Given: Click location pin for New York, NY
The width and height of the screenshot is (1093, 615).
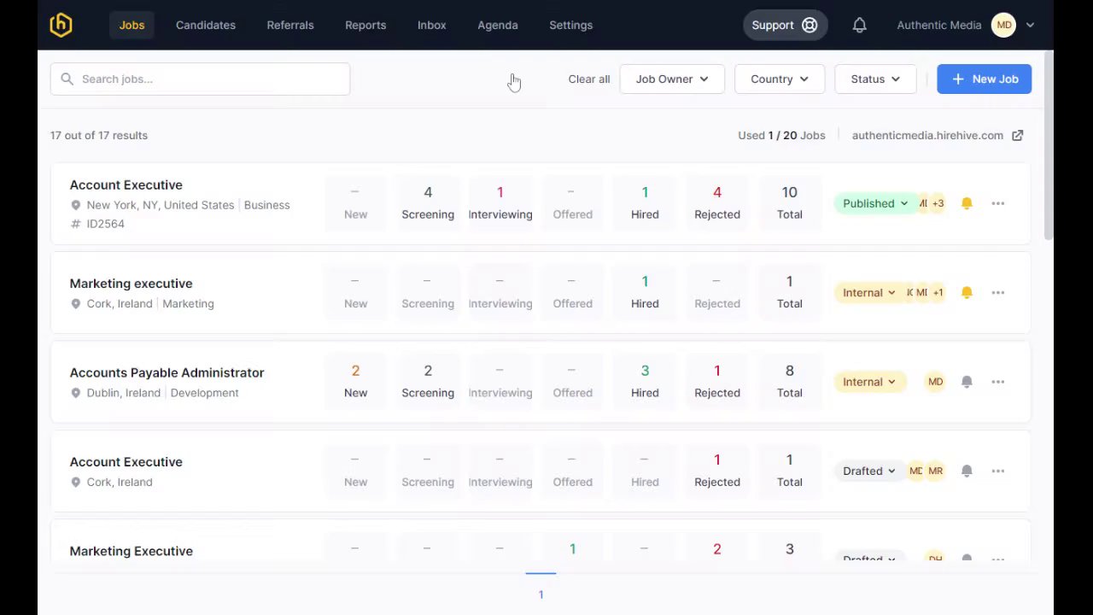Looking at the screenshot, I should click(76, 205).
